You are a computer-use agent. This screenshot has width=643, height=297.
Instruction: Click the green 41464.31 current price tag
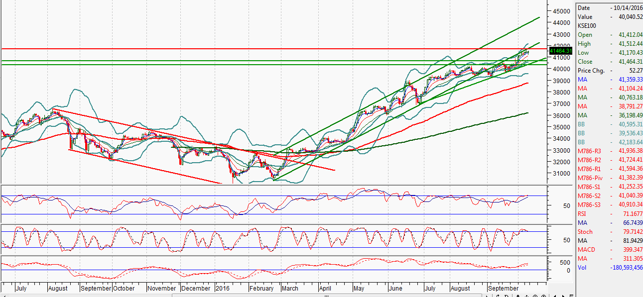point(561,51)
